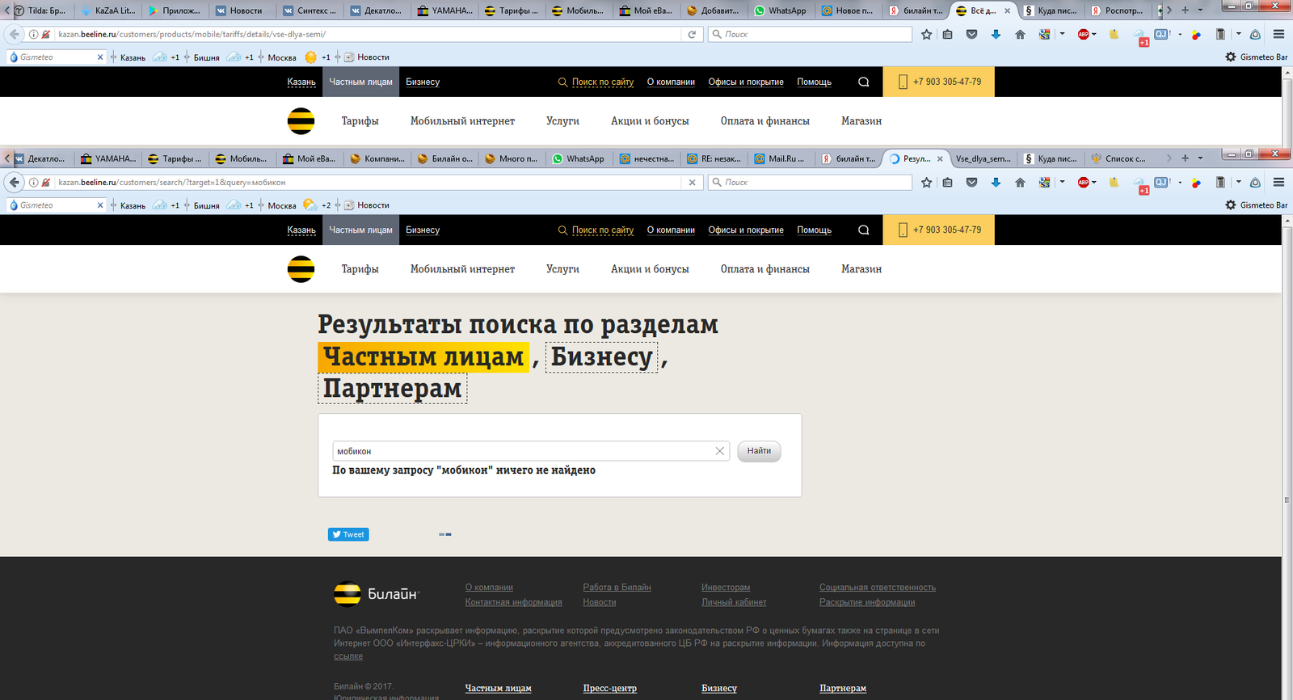Open Офисы и покрытие link in upper window
1293x700 pixels.
tap(746, 82)
